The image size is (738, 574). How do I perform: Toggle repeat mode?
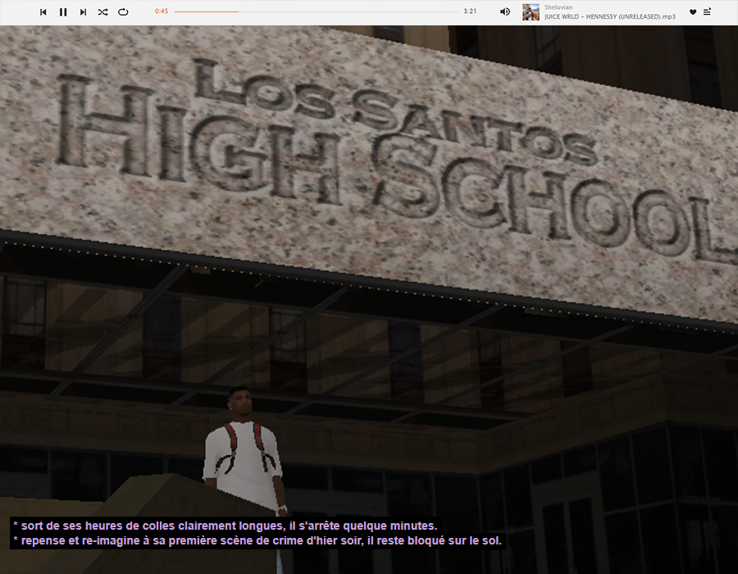pyautogui.click(x=123, y=12)
